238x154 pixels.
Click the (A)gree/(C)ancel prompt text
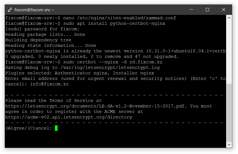coord(29,128)
